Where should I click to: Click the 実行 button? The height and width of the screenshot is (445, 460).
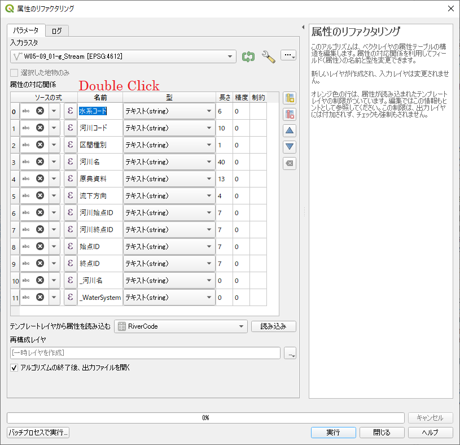pyautogui.click(x=333, y=433)
